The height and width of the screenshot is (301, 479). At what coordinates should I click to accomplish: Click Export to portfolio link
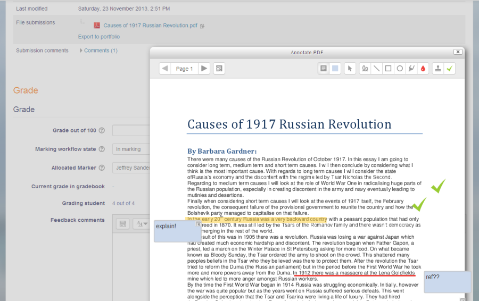pos(99,37)
